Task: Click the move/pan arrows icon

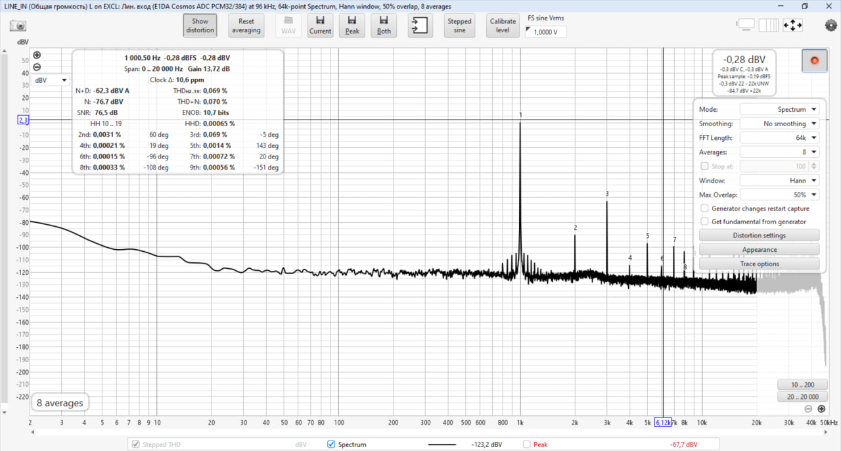Action: click(793, 25)
